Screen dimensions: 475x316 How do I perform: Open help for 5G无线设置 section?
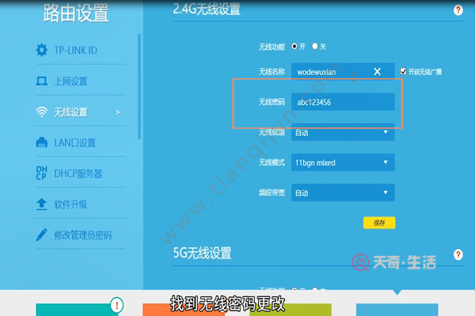coord(458,254)
